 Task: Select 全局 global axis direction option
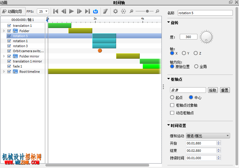pos(196,67)
